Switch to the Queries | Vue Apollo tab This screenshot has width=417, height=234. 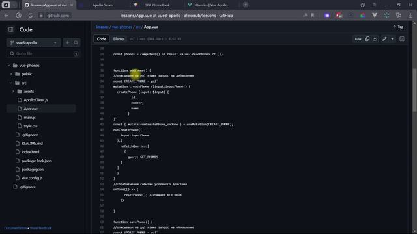(211, 5)
